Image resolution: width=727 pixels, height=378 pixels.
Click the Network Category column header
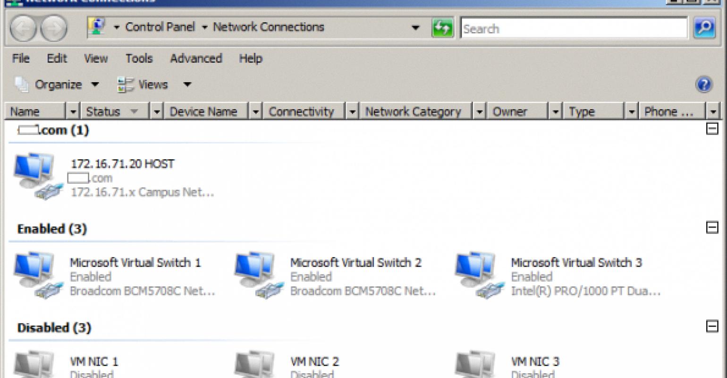(x=413, y=112)
